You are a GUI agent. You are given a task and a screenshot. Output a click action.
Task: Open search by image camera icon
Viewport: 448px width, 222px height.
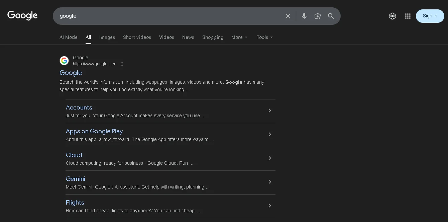317,16
